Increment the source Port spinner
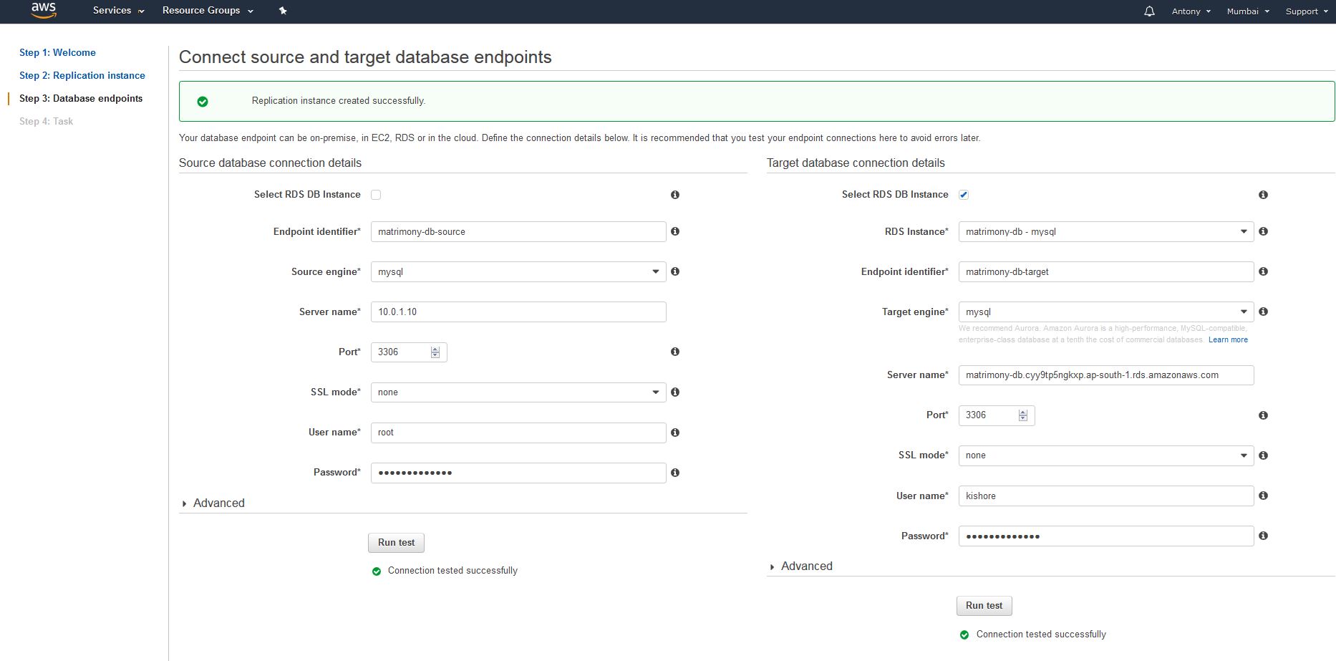 [435, 349]
